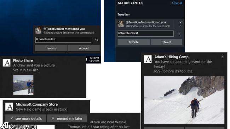Click see more details button
Image resolution: width=230 pixels, height=129 pixels.
[x=26, y=118]
